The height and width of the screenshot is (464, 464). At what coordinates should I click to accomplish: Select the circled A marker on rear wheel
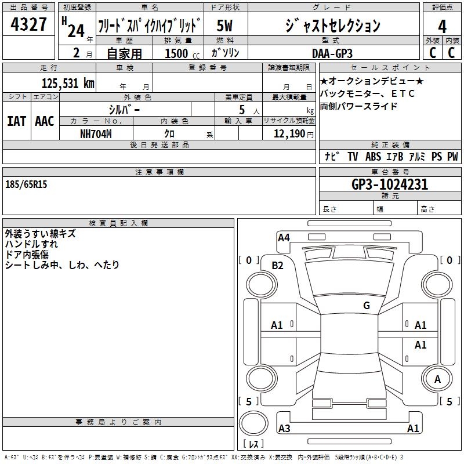437,379
